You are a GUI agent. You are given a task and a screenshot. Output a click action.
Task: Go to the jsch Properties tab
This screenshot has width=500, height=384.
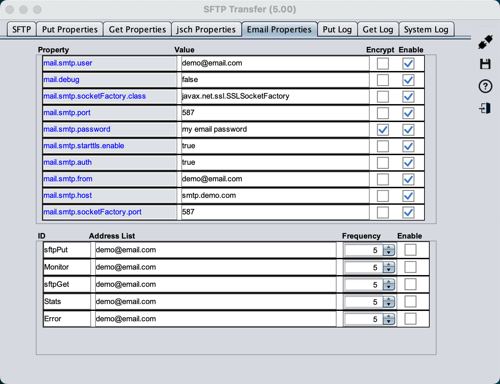point(206,30)
